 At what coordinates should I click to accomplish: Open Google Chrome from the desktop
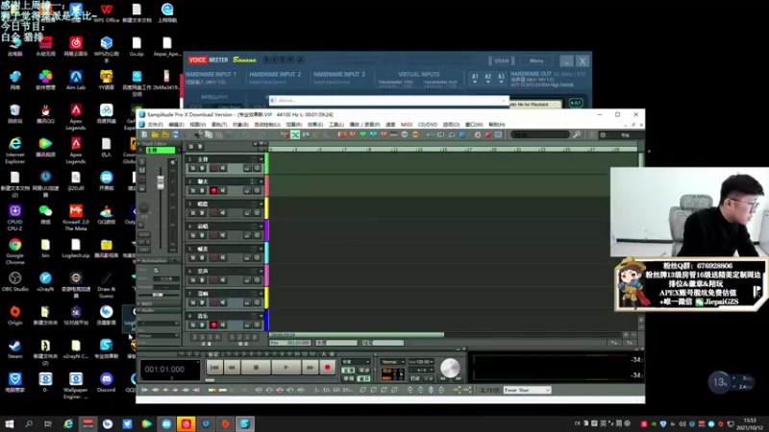14,249
